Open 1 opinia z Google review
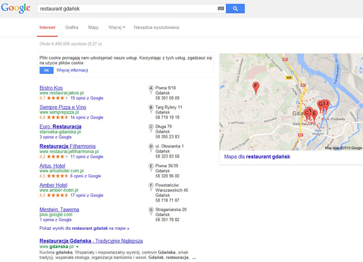 56,219
